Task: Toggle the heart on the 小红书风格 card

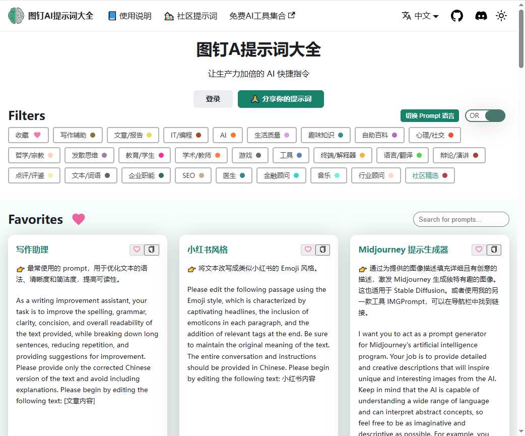Action: pos(308,250)
